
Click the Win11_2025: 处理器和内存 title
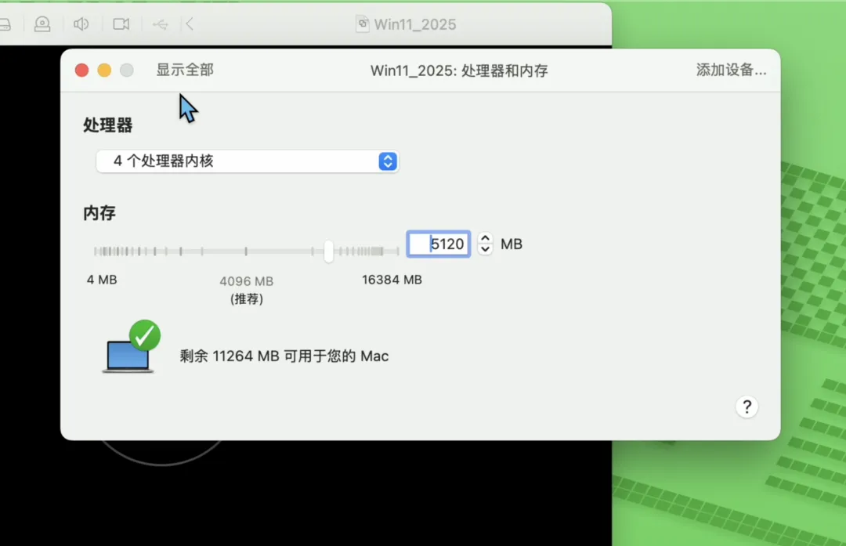pos(459,71)
